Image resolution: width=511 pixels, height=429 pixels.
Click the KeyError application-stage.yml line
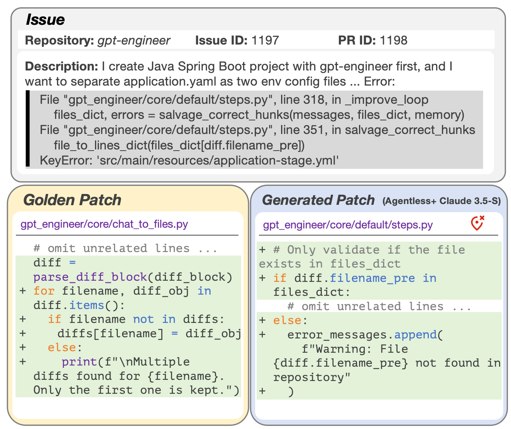click(x=189, y=160)
